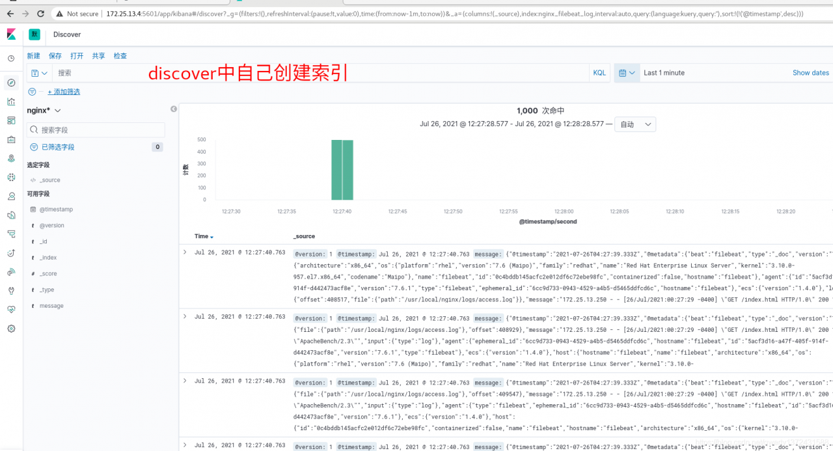Expand the fourth log document row
Image resolution: width=833 pixels, height=451 pixels.
coord(185,445)
